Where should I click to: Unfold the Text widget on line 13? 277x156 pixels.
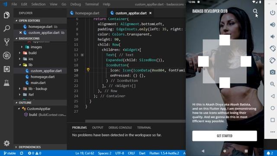tap(82, 55)
